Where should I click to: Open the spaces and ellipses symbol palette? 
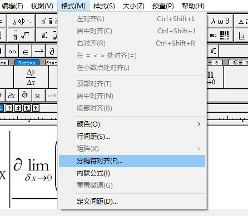[x=22, y=21]
